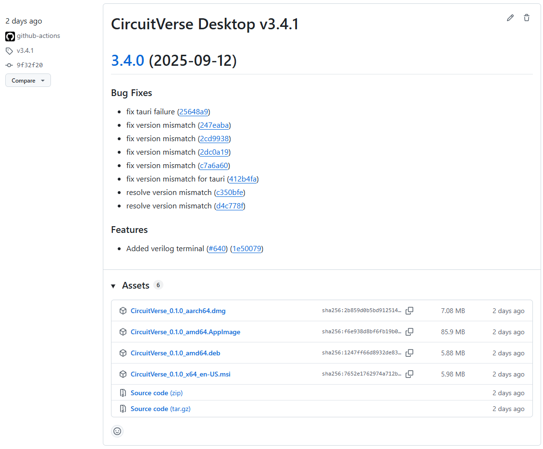Open pull request #640
Viewport: 543px width, 449px height.
(x=217, y=248)
